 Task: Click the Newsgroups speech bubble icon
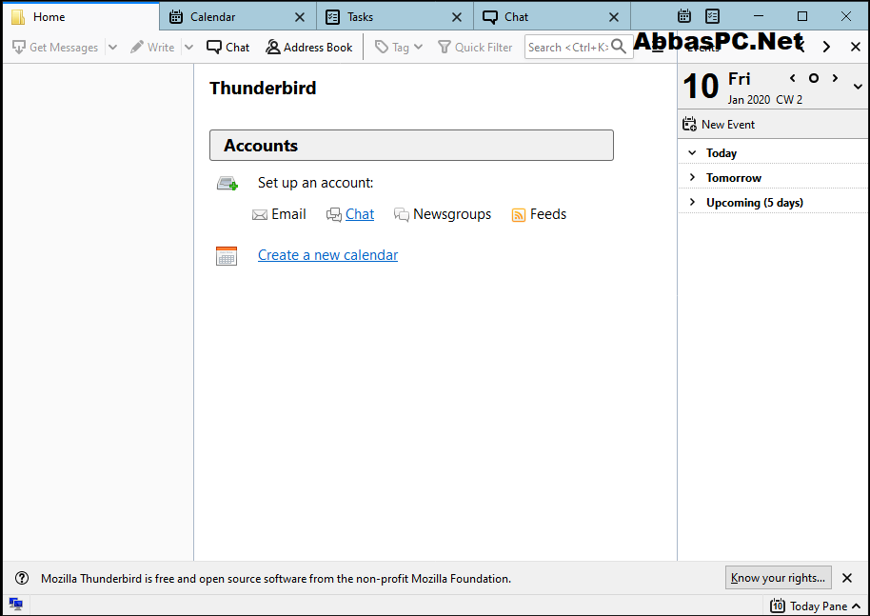click(402, 215)
